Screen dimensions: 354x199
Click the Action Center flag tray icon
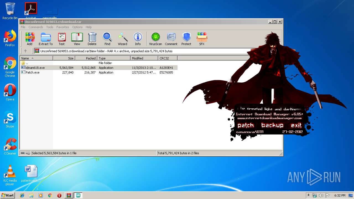tap(327, 195)
